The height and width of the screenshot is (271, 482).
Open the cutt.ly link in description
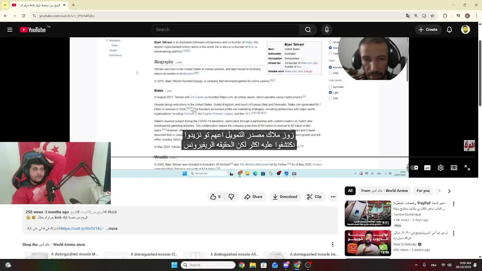82,228
